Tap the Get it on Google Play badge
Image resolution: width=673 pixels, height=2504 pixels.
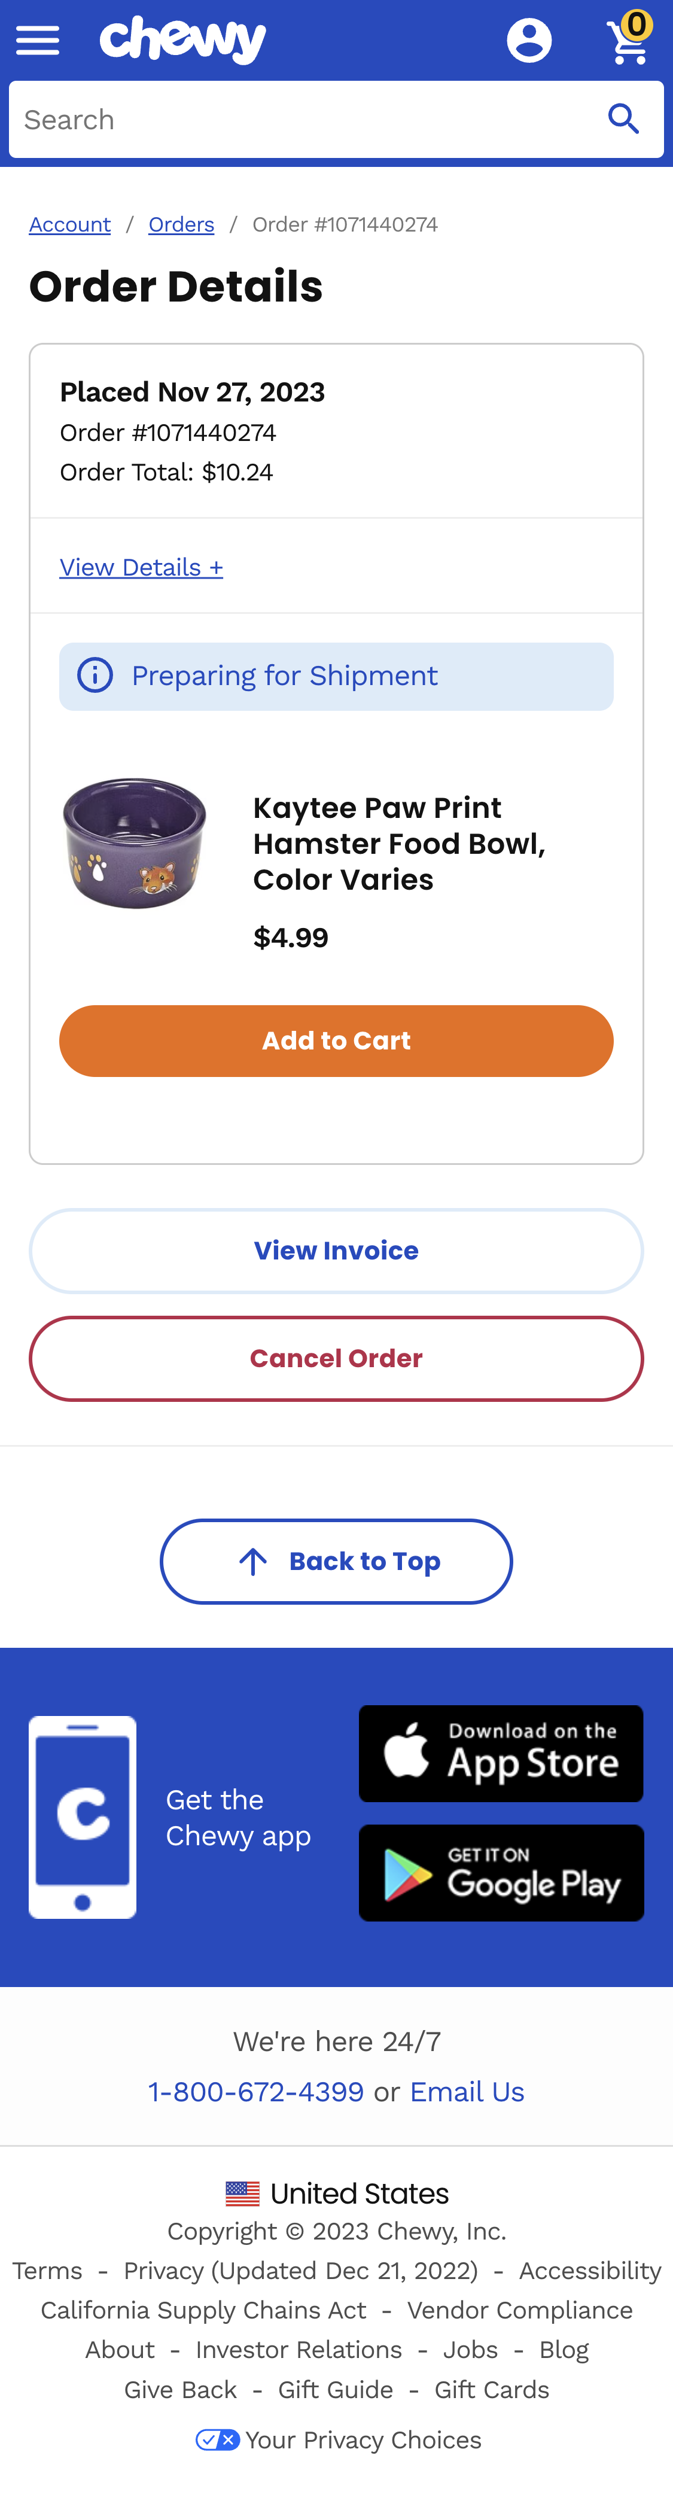501,1872
